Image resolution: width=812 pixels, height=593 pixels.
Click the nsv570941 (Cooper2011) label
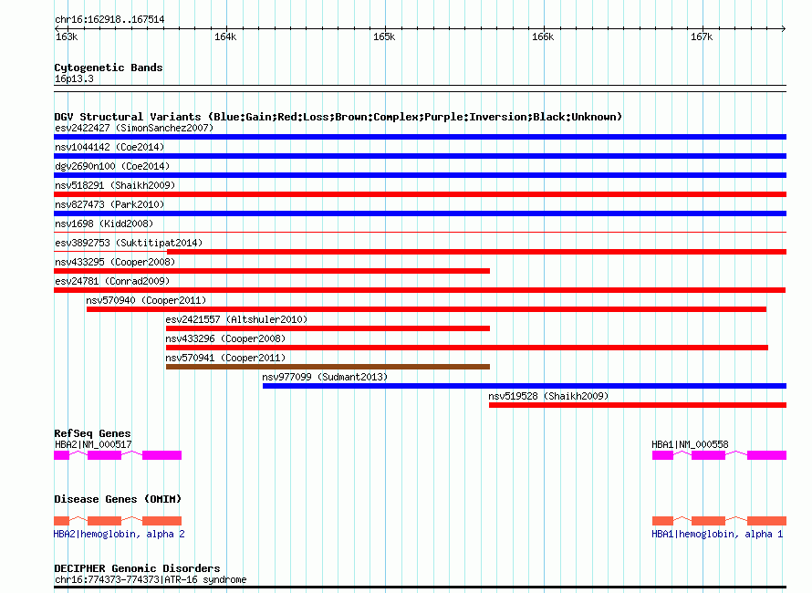coord(225,358)
